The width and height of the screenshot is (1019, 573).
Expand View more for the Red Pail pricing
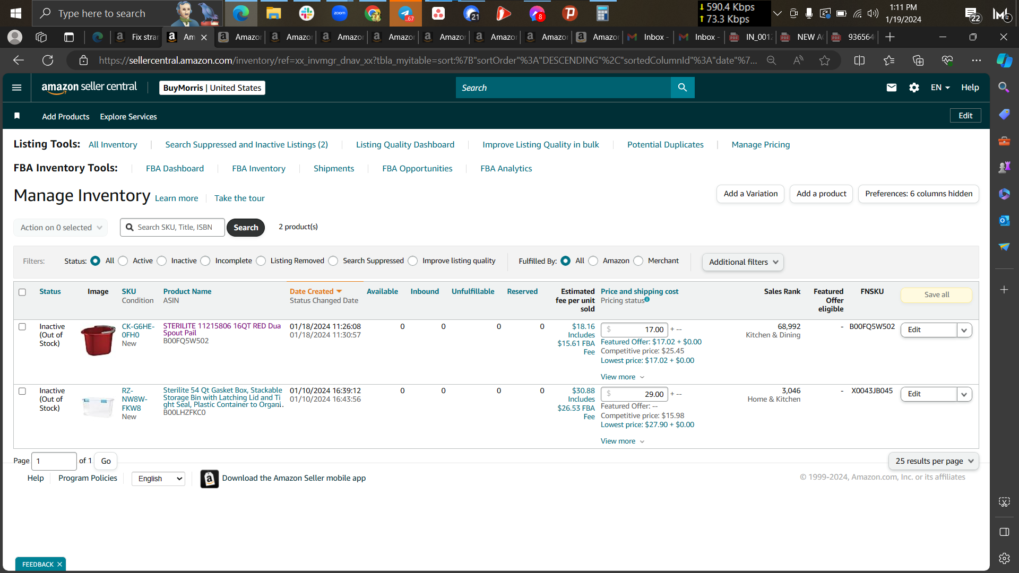coord(623,377)
